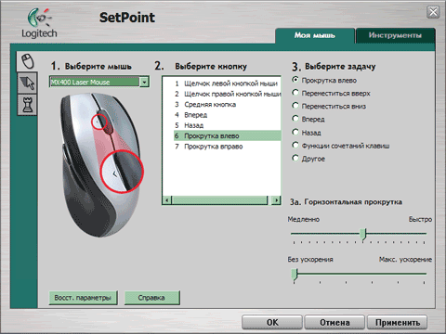Open the chess rook game settings icon

(x=28, y=105)
